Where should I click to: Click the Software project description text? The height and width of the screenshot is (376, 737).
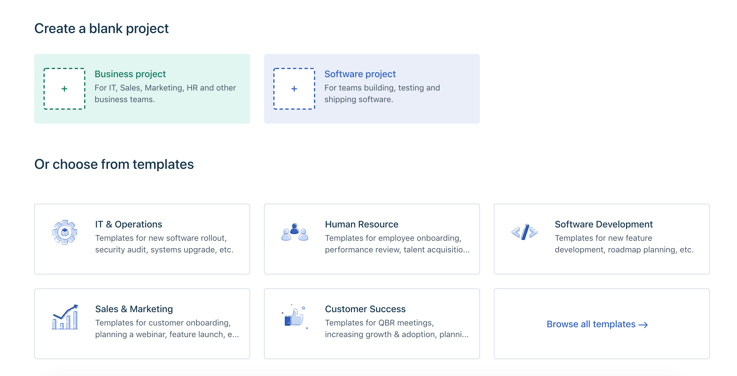click(382, 93)
